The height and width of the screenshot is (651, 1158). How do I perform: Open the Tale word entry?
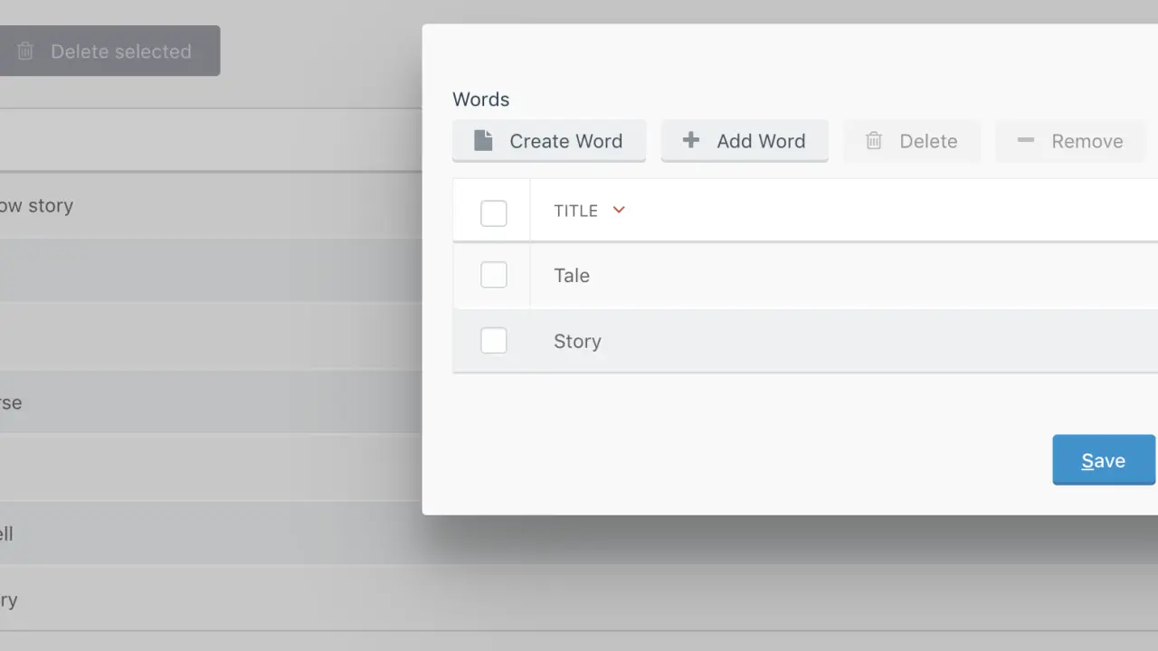pos(572,276)
